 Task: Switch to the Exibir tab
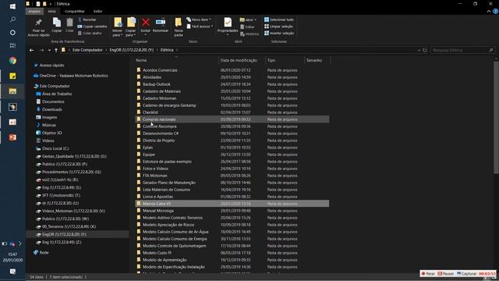[x=97, y=11]
